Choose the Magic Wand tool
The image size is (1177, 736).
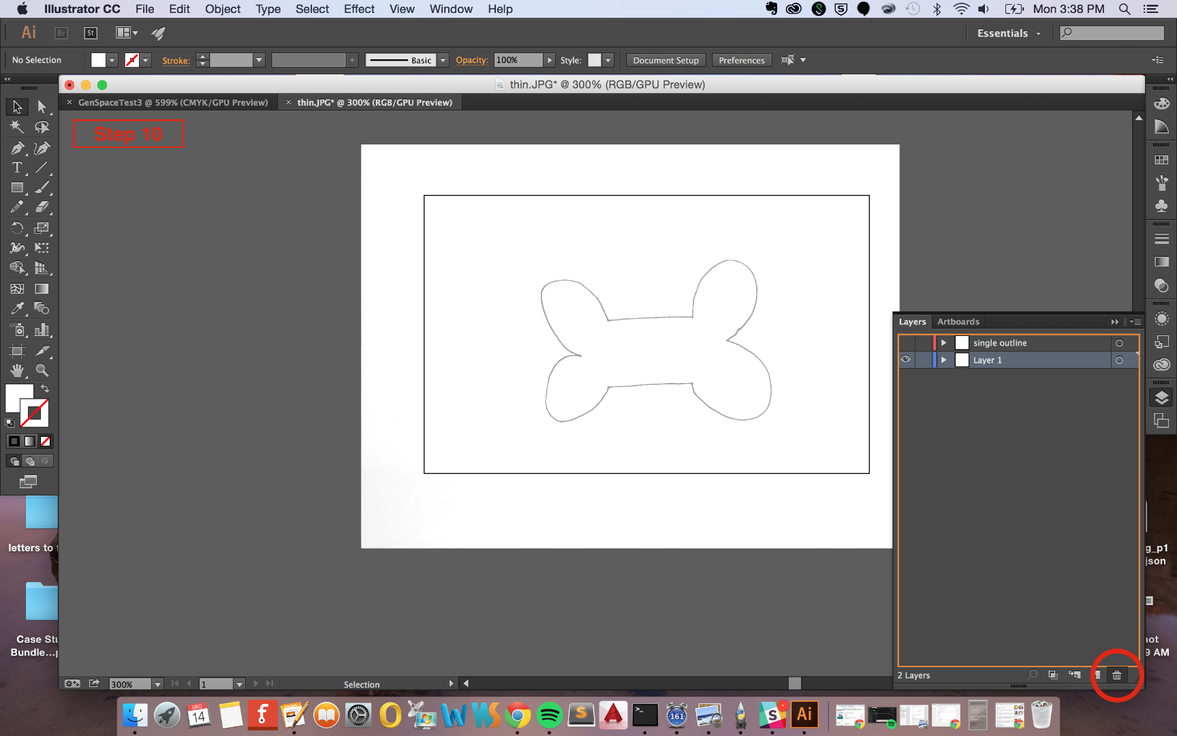tap(17, 127)
